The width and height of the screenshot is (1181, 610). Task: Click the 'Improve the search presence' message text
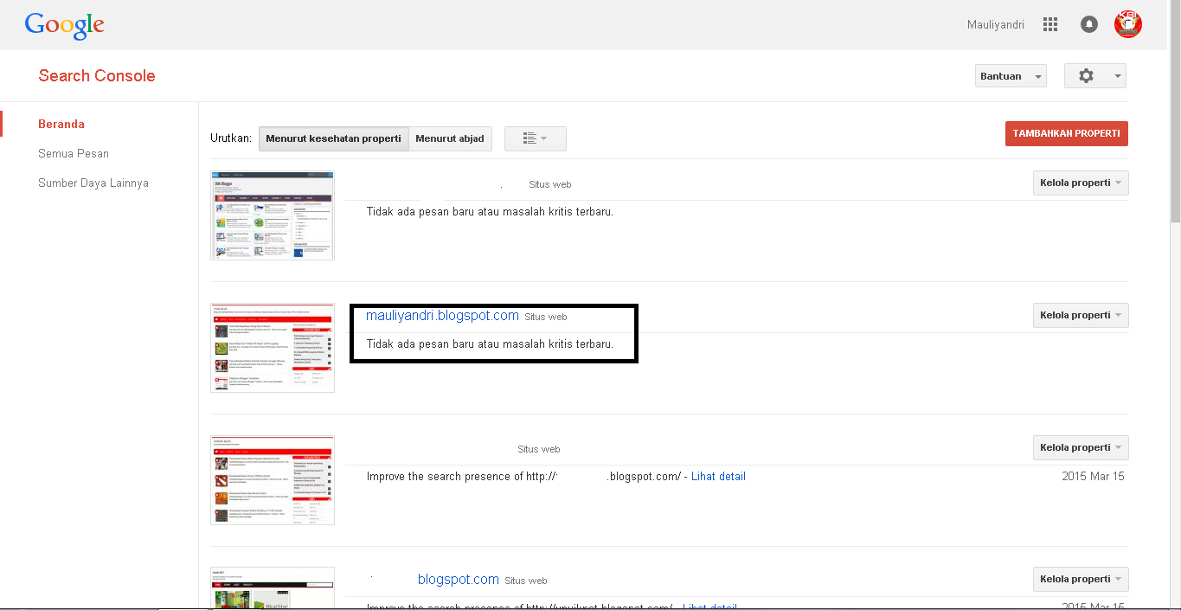[524, 476]
